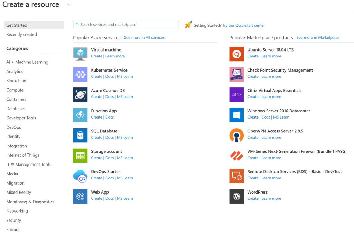Click the Function App lightning icon
The image size is (354, 234).
80,115
